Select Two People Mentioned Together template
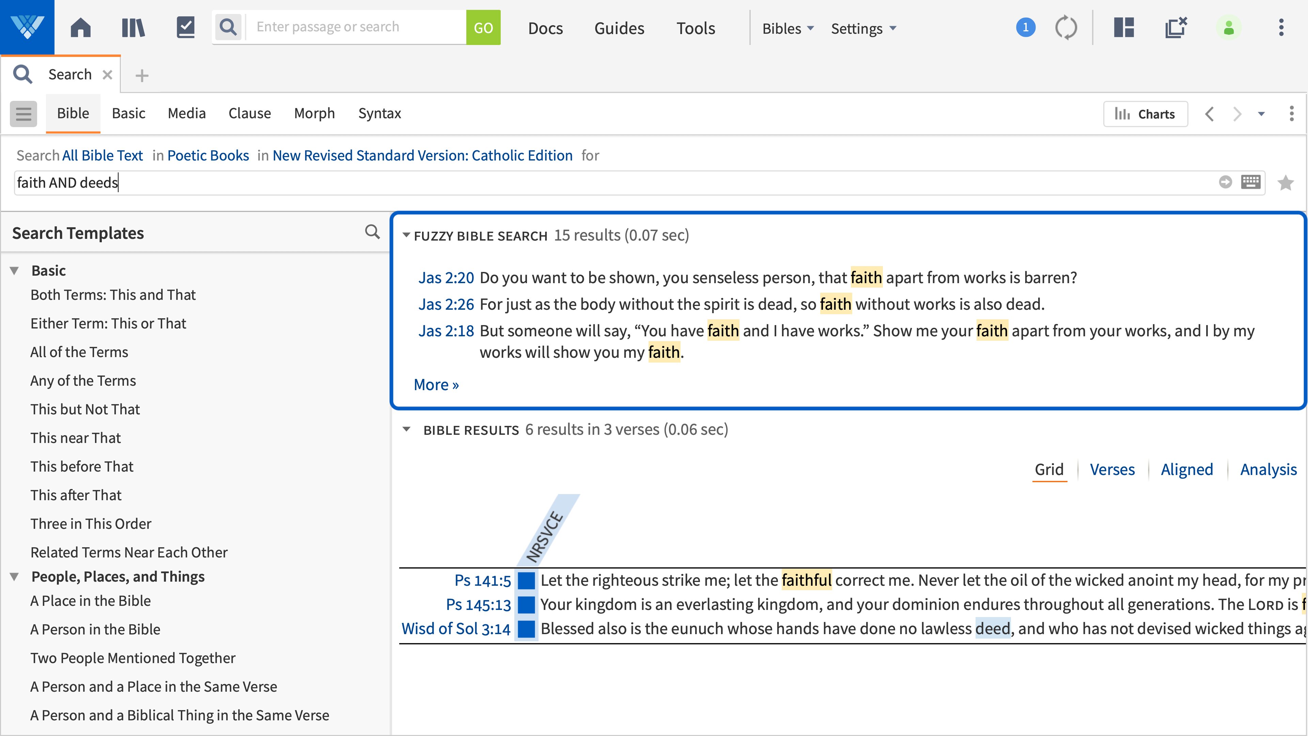1308x736 pixels. [x=133, y=658]
